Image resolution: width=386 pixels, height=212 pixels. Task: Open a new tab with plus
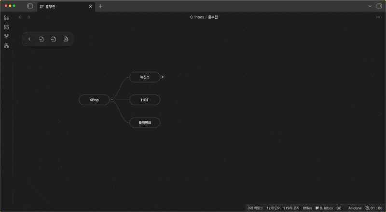coord(100,6)
